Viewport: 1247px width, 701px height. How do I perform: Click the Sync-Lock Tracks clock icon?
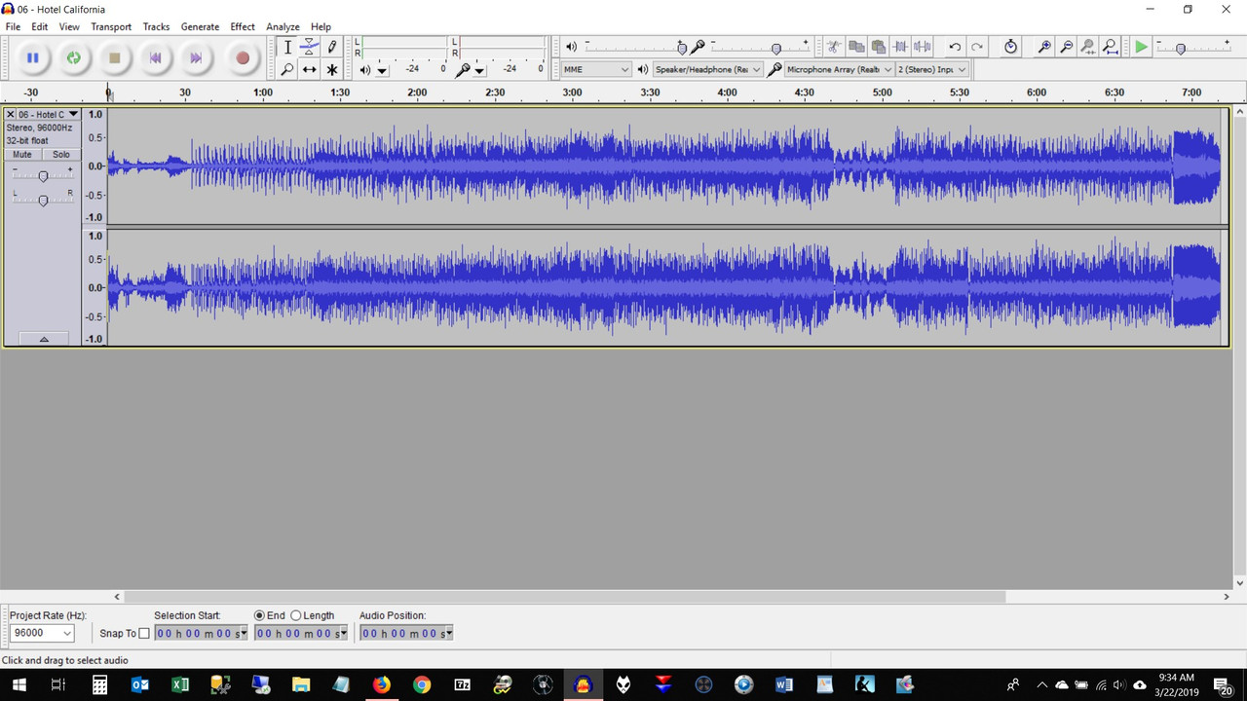[x=1010, y=47]
